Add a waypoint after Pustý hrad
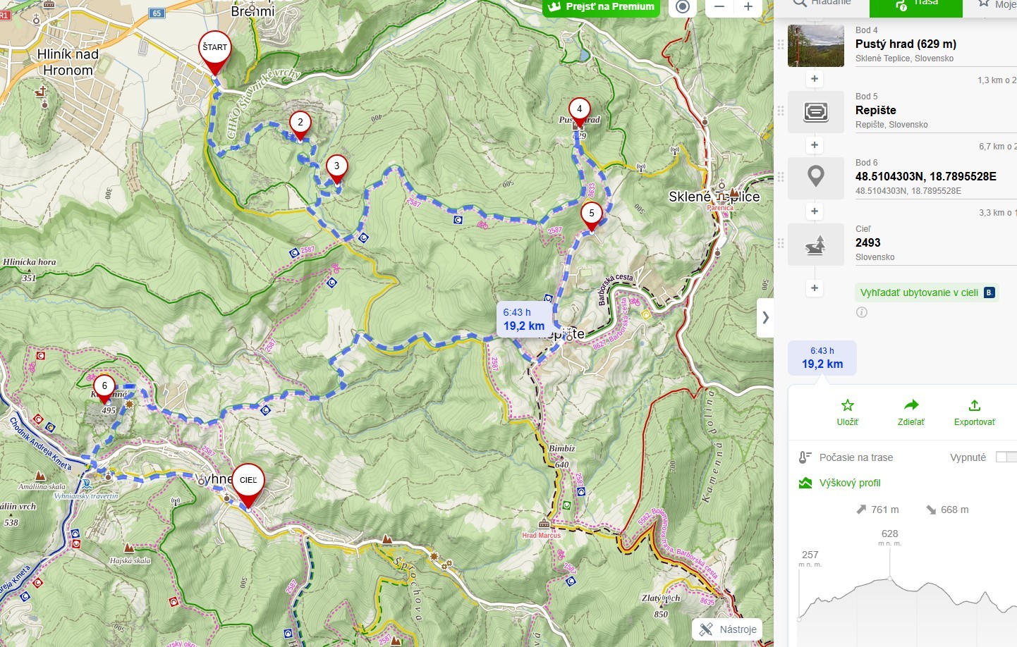This screenshot has width=1017, height=647. point(815,79)
